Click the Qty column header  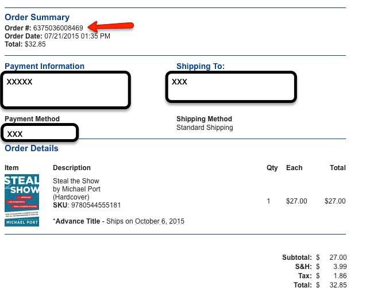272,168
